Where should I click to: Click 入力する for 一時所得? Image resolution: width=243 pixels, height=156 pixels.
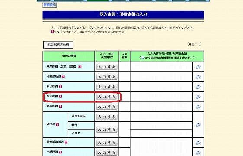[x=107, y=153]
